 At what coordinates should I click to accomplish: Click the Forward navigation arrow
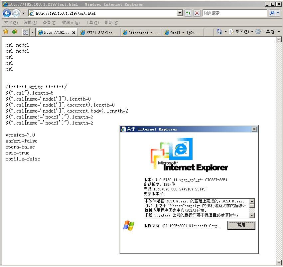(x=16, y=13)
